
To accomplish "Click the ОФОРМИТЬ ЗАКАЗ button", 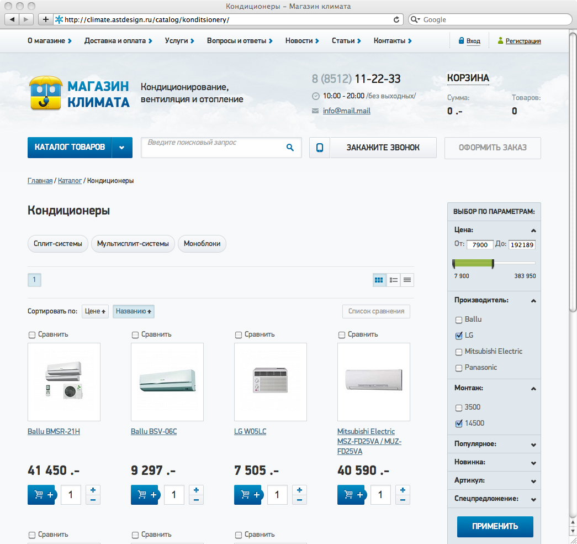I will coord(493,148).
